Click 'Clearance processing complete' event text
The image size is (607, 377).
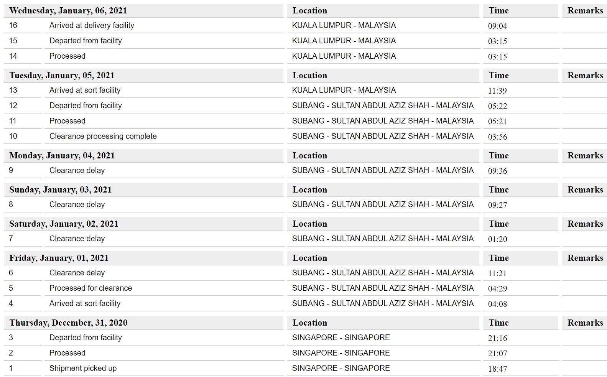tap(103, 136)
